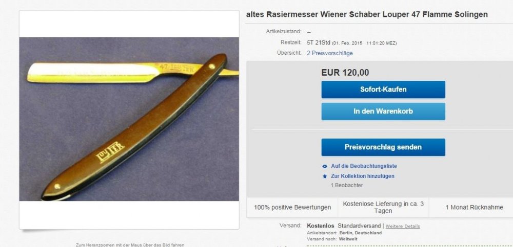Screen dimensions: 513x247
Task: Click the Berlin, Deutschland item location
Action: click(361, 233)
